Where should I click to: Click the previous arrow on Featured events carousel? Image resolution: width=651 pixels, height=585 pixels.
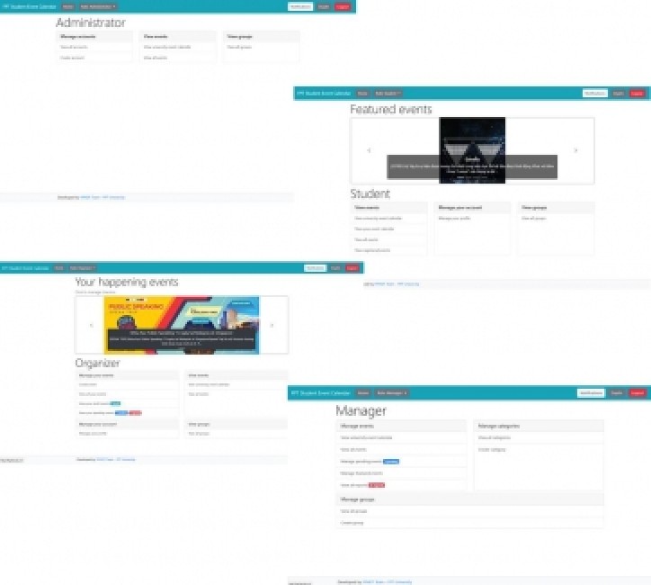click(369, 150)
